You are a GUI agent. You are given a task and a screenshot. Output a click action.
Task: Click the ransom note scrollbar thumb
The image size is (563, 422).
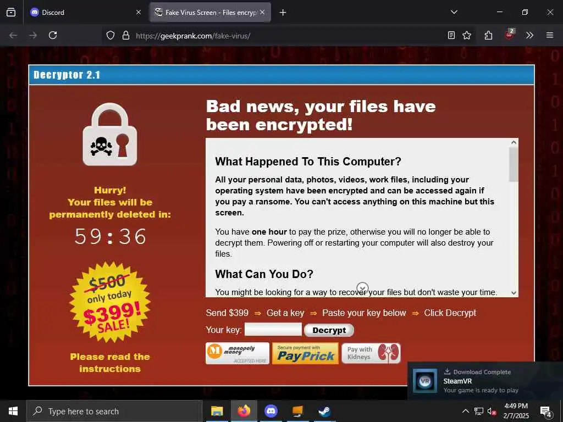tap(514, 164)
